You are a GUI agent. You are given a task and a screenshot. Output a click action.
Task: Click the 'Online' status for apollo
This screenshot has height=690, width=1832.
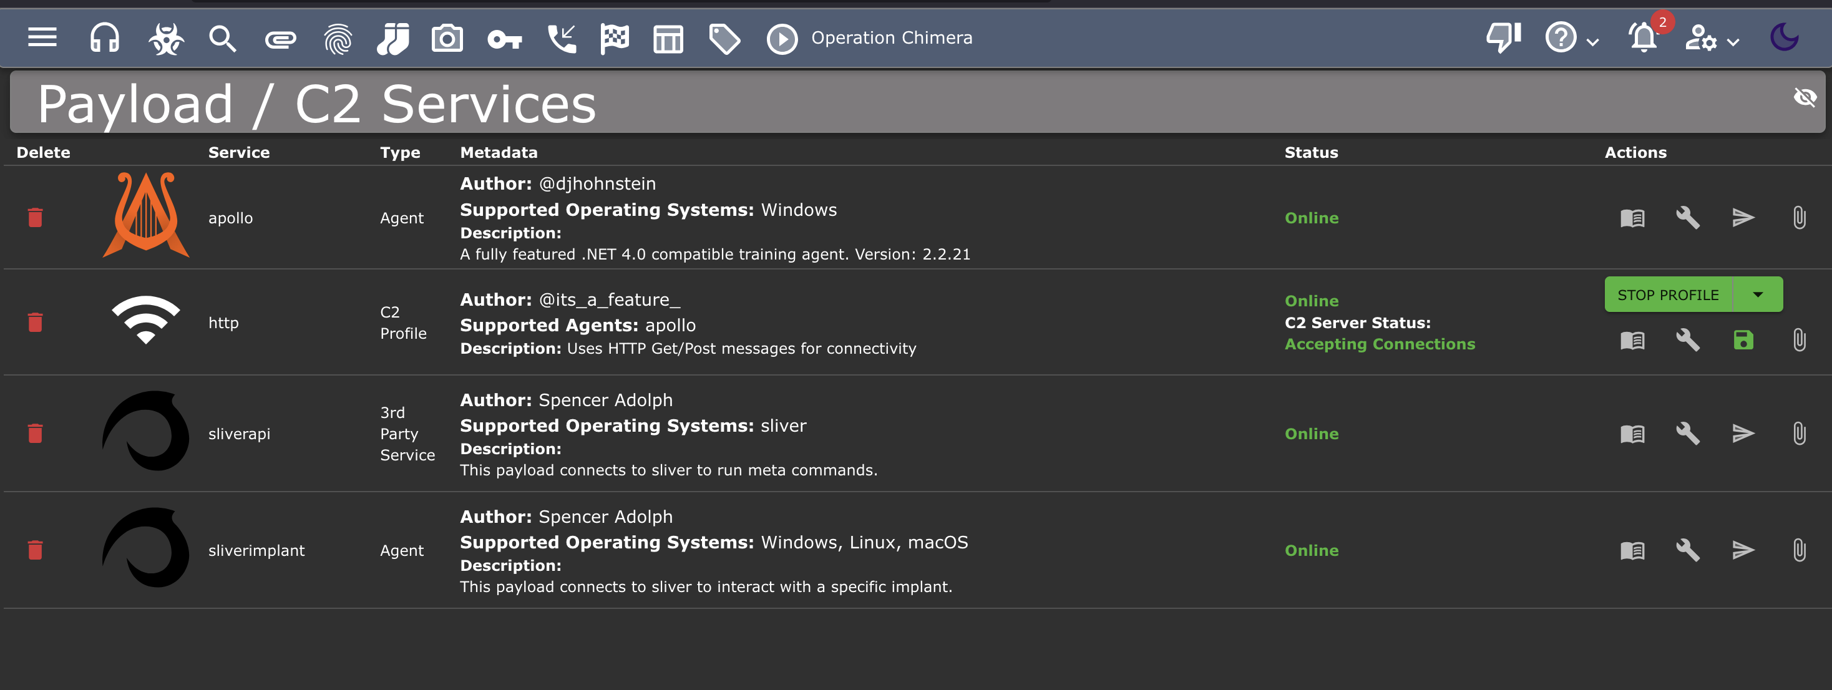click(x=1312, y=218)
